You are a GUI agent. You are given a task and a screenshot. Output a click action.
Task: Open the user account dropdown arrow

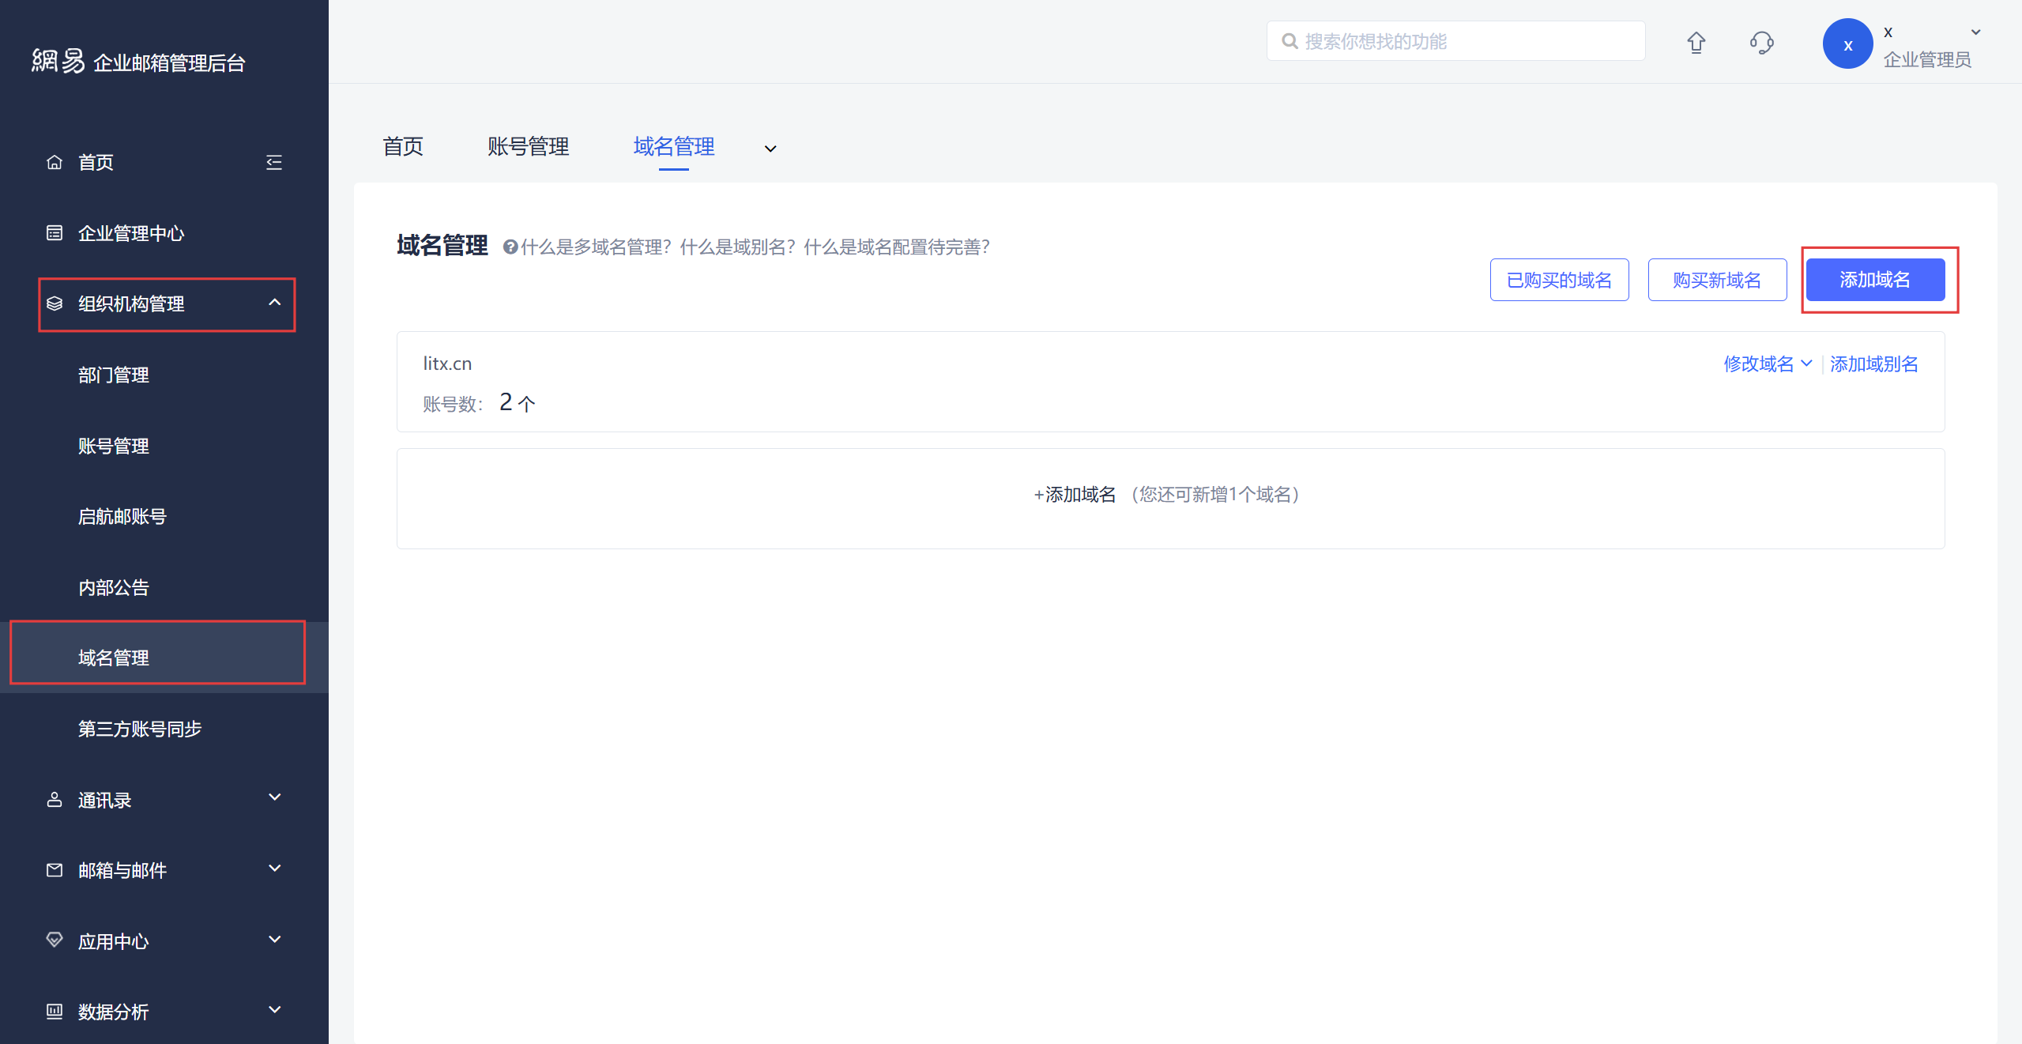(x=1975, y=32)
